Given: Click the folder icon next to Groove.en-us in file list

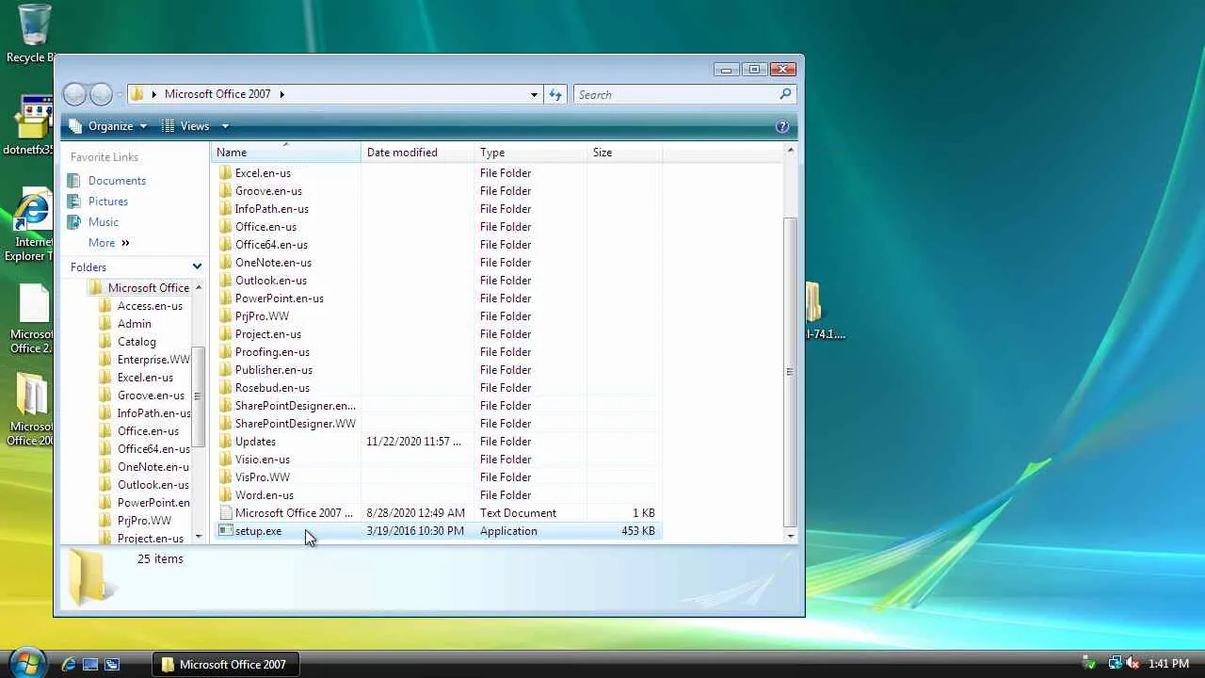Looking at the screenshot, I should 225,191.
